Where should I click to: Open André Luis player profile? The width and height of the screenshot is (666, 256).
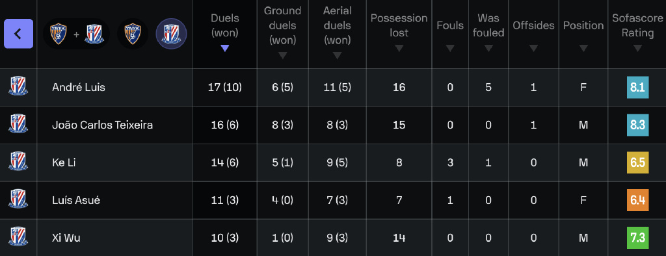[x=79, y=87]
